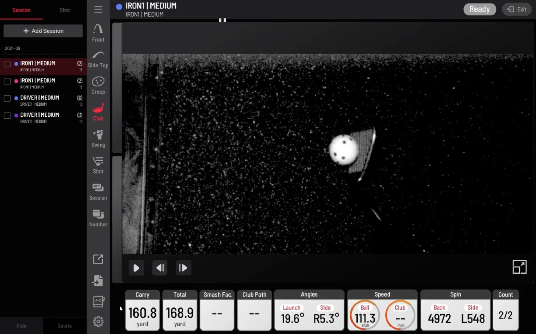
Task: Collapse the 2021-09 session group
Action: (x=12, y=48)
